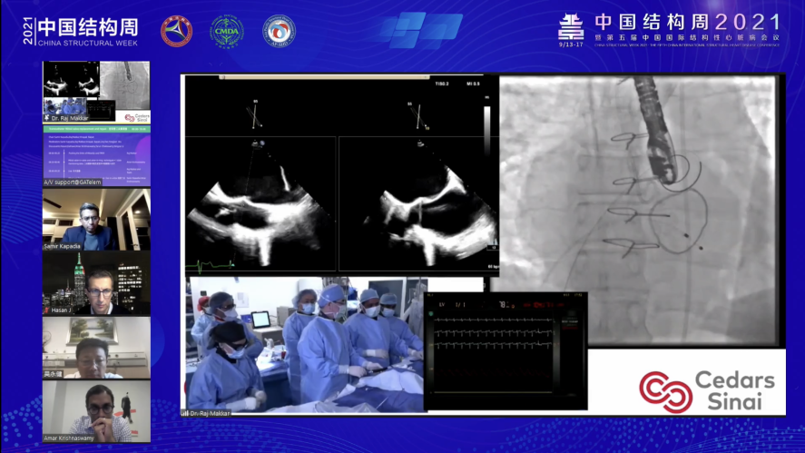The height and width of the screenshot is (453, 805).
Task: Select Amar Krishnaswamy's participant video
Action: click(x=96, y=411)
